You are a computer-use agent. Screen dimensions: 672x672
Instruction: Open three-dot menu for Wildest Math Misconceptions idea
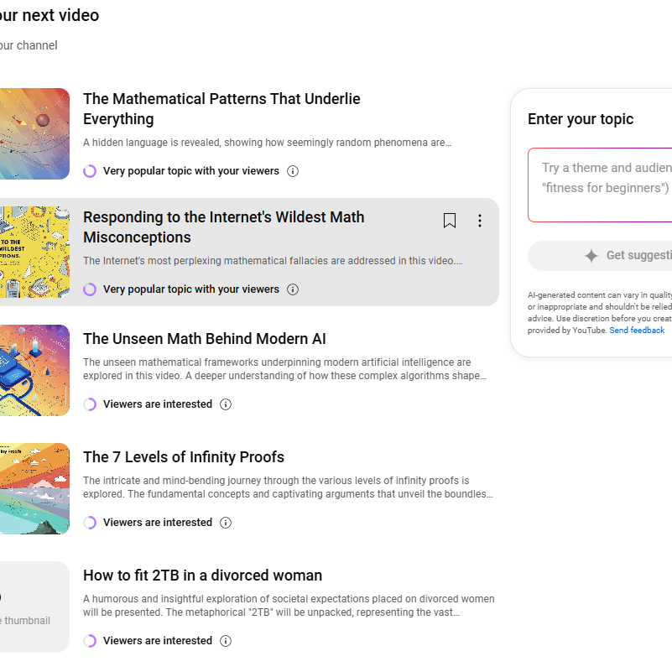(x=480, y=221)
